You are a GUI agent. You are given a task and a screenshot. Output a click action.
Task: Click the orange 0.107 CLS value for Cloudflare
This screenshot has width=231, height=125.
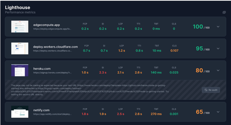pyautogui.click(x=175, y=51)
